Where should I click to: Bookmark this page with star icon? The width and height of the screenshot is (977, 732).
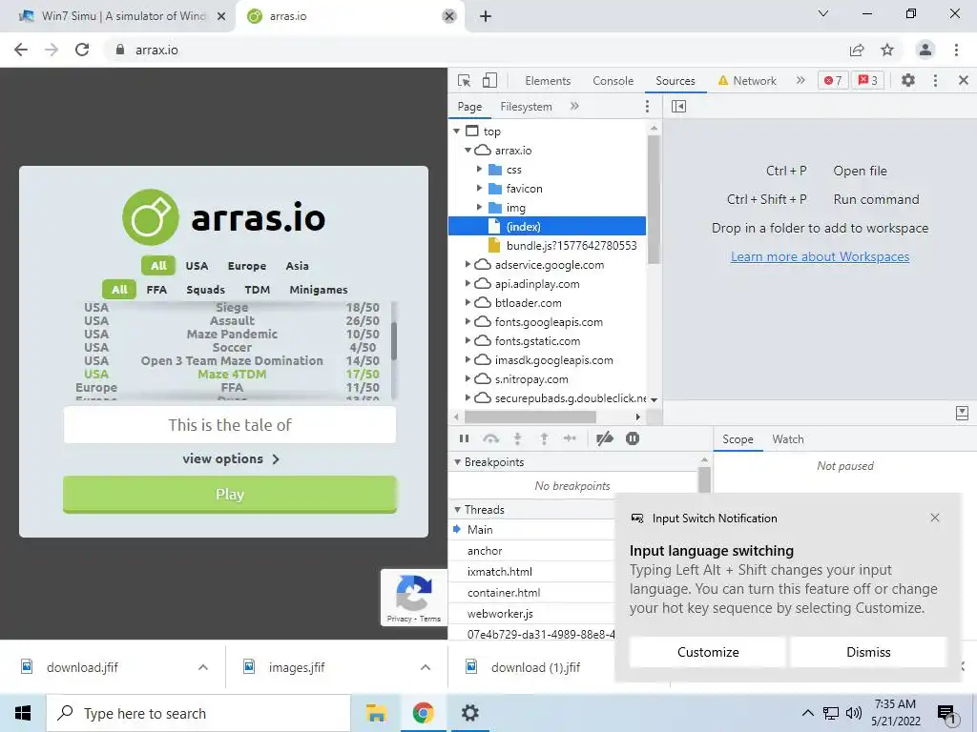point(887,50)
